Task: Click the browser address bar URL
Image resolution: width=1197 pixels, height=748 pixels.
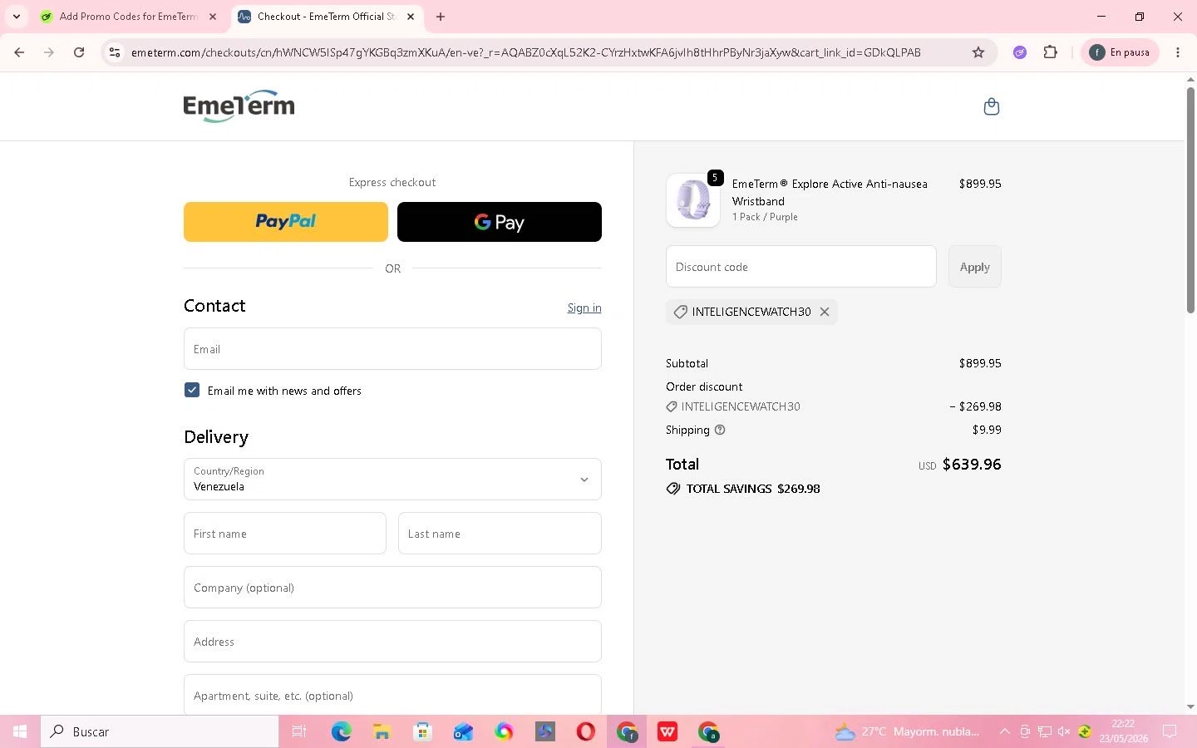Action: [525, 52]
